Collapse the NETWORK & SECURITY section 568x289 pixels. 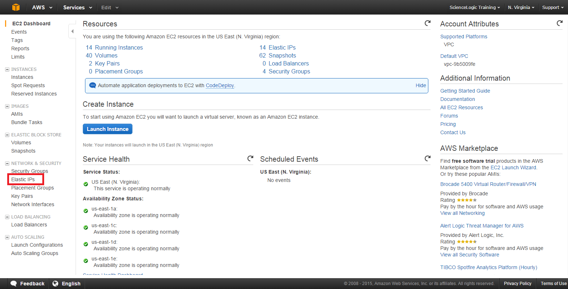pyautogui.click(x=7, y=163)
